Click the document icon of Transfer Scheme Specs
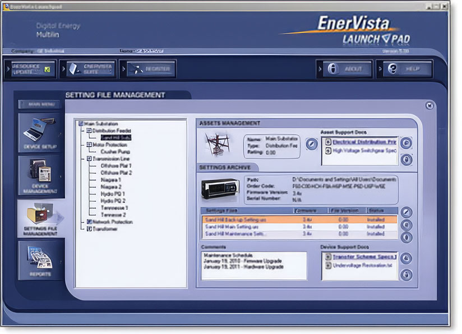The width and height of the screenshot is (462, 334). 328,257
